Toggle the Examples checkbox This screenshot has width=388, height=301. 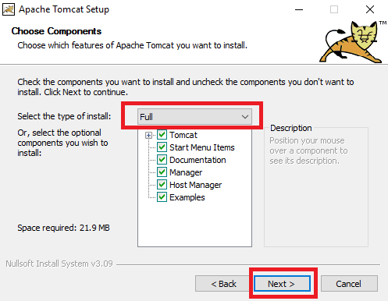(162, 197)
